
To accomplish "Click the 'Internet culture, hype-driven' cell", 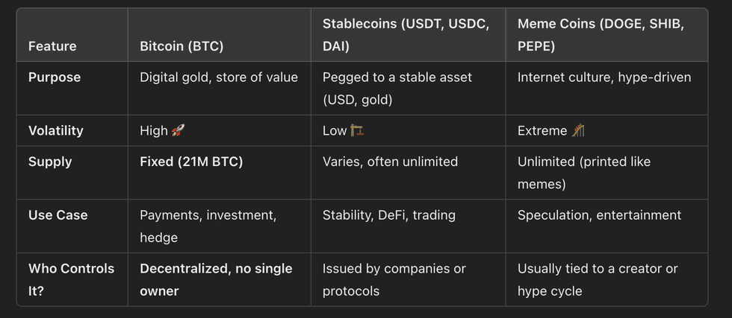I will (604, 77).
